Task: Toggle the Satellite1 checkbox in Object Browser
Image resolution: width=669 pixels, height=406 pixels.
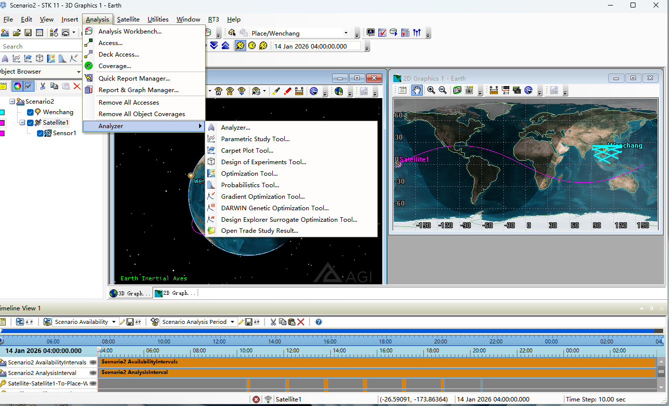Action: tap(30, 123)
